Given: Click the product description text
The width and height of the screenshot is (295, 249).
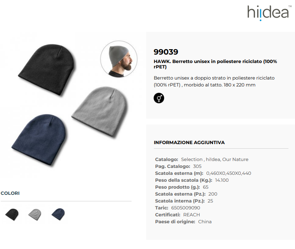Looking at the screenshot, I should tap(214, 81).
